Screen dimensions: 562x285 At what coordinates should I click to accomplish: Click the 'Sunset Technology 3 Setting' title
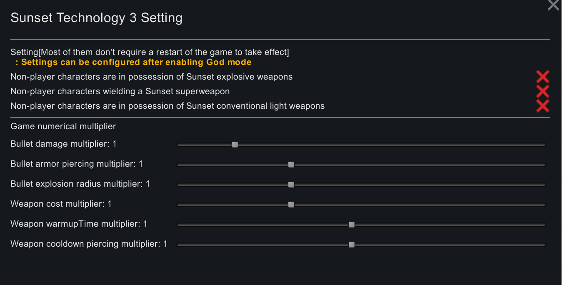(97, 18)
